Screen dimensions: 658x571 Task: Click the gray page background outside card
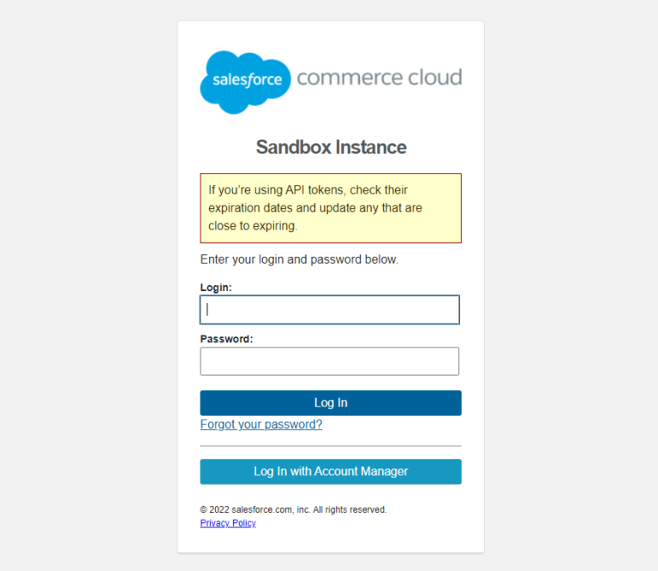coord(88,285)
